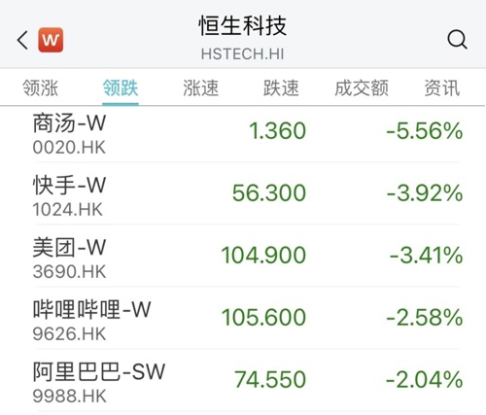Tap the back arrow icon
This screenshot has width=486, height=415.
coord(22,40)
